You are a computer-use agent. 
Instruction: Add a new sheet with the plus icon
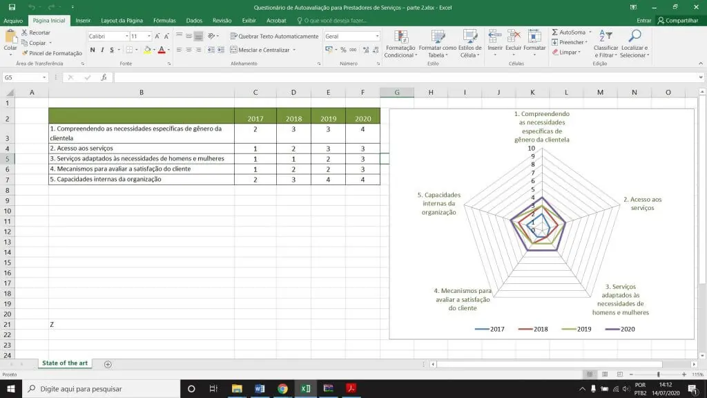(x=108, y=363)
